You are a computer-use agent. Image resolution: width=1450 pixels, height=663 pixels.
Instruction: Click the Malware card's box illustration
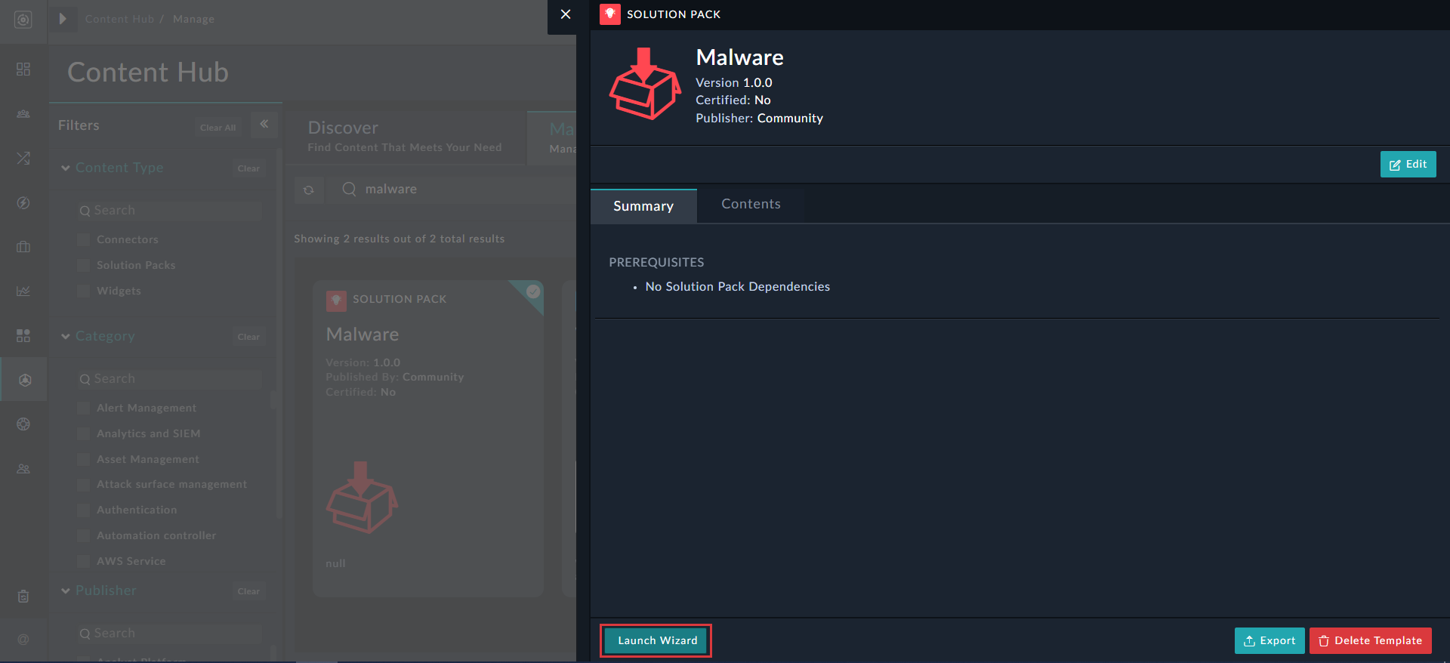pyautogui.click(x=362, y=498)
